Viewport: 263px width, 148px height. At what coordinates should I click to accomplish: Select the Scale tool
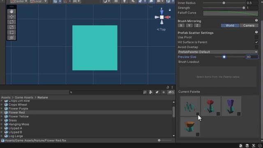12,27
